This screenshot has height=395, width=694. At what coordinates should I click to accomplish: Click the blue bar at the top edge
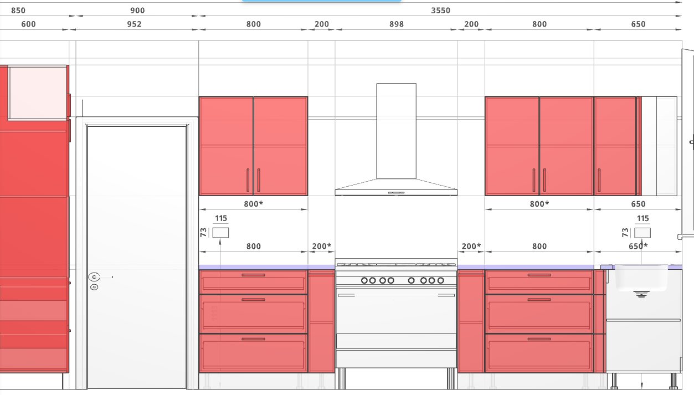click(321, 1)
